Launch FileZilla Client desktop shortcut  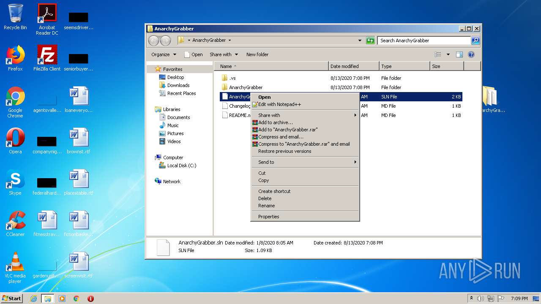coord(47,58)
